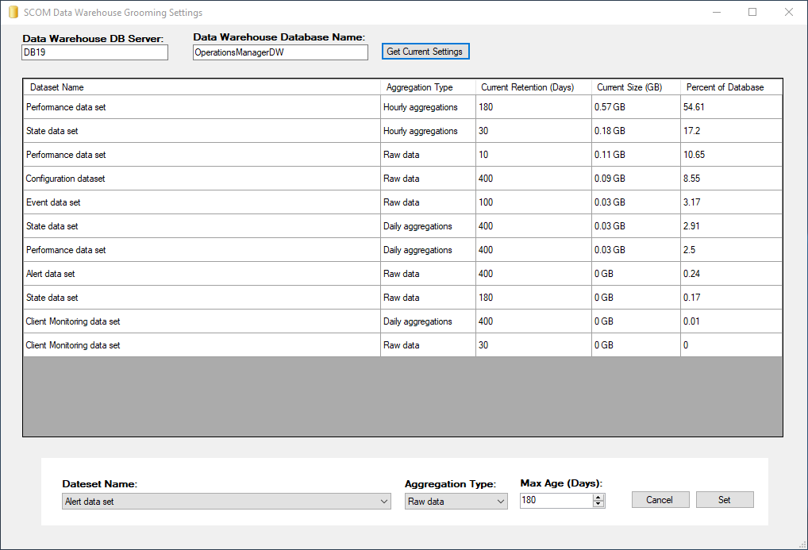Click retention 100 in Event data set row
The image size is (808, 550).
point(533,202)
